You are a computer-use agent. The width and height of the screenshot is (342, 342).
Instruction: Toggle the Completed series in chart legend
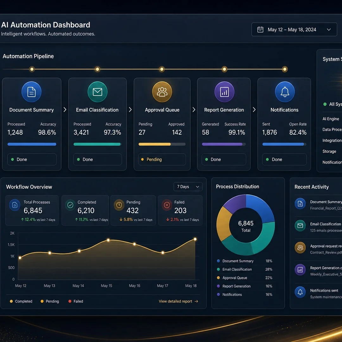coord(21,301)
